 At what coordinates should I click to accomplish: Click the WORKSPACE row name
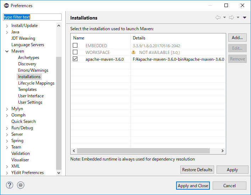point(98,53)
